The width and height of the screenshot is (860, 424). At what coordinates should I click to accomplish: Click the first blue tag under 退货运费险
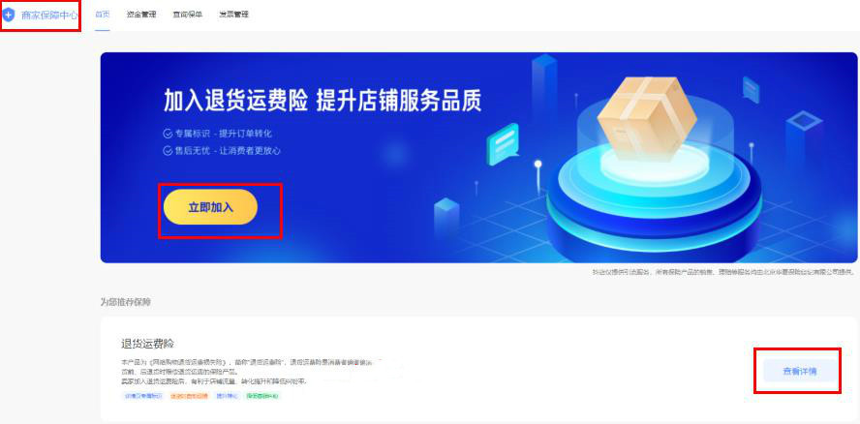click(142, 396)
